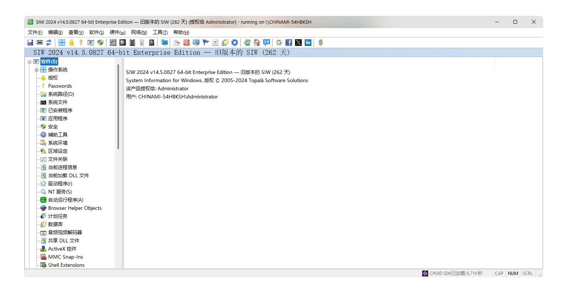Image resolution: width=569 pixels, height=299 pixels.
Task: Click the network computer toolbar icon
Action: click(x=164, y=43)
